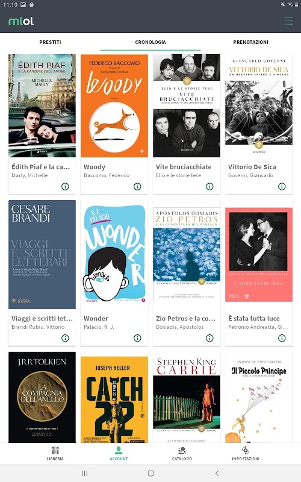Open info icon for Wonder book
Viewport: 301px width, 482px height.
[x=137, y=338]
